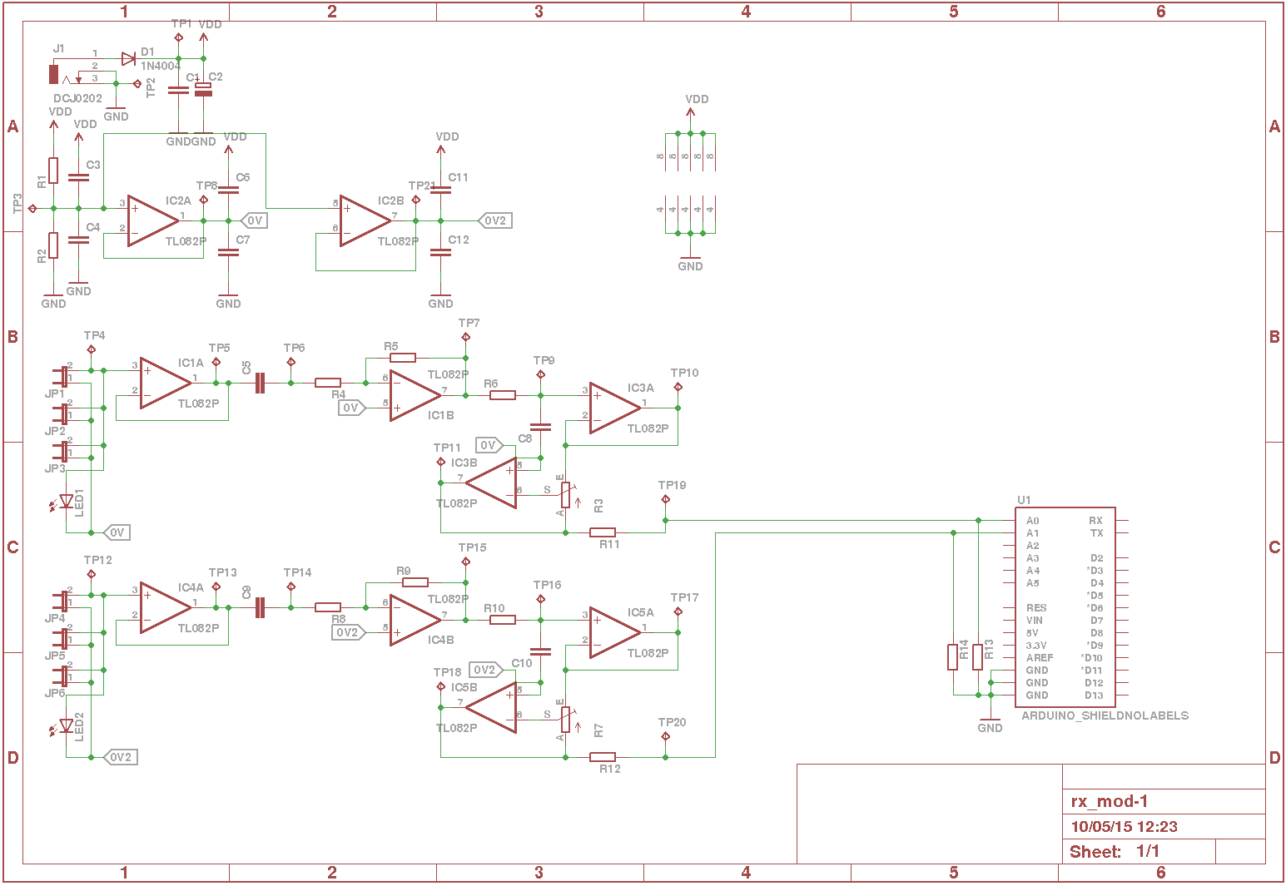Select the D1 diode symbol
1286x886 pixels.
click(128, 58)
